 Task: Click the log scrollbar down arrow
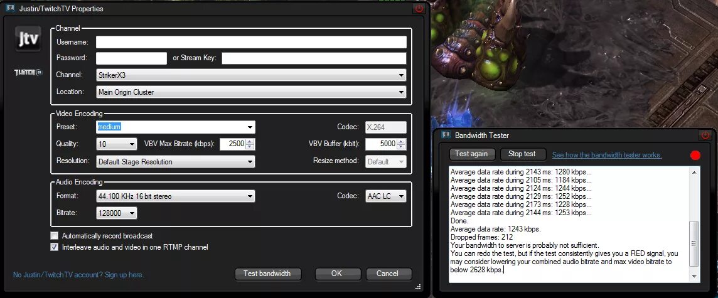(x=694, y=277)
